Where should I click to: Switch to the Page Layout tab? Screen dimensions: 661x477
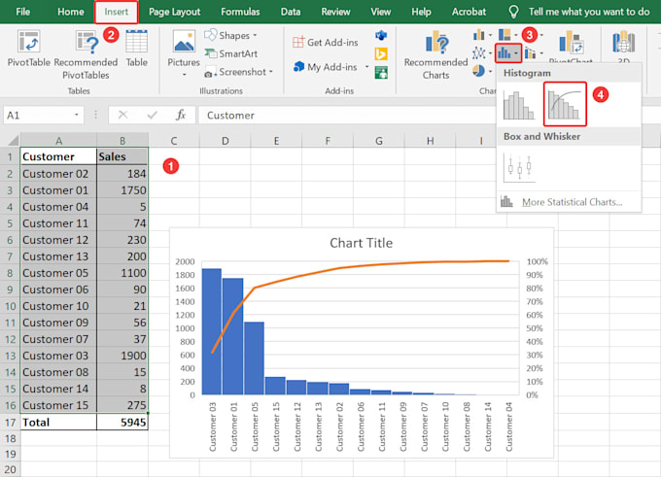(174, 12)
